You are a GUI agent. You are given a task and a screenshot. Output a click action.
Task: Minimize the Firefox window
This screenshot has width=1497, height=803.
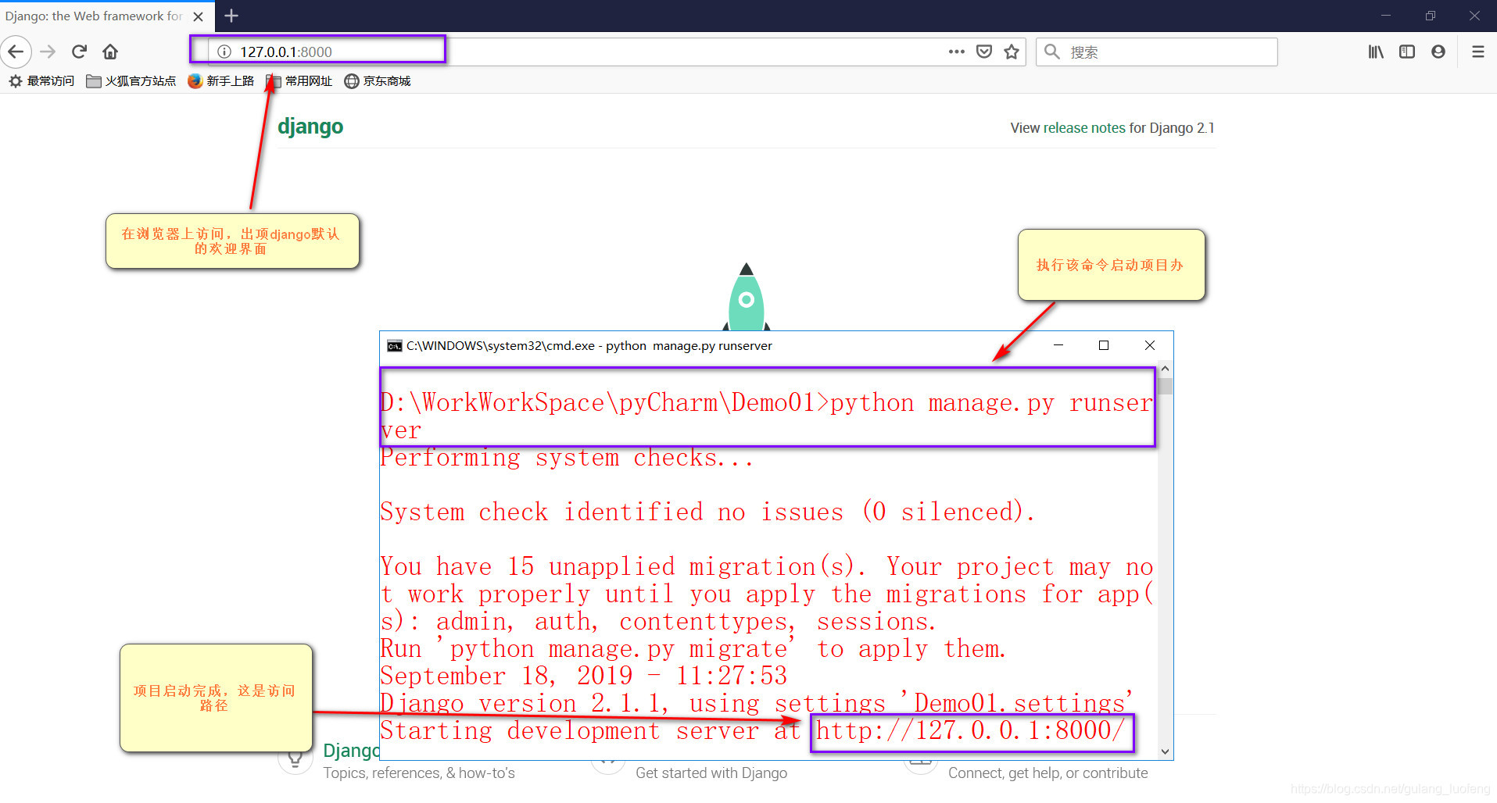pyautogui.click(x=1386, y=16)
